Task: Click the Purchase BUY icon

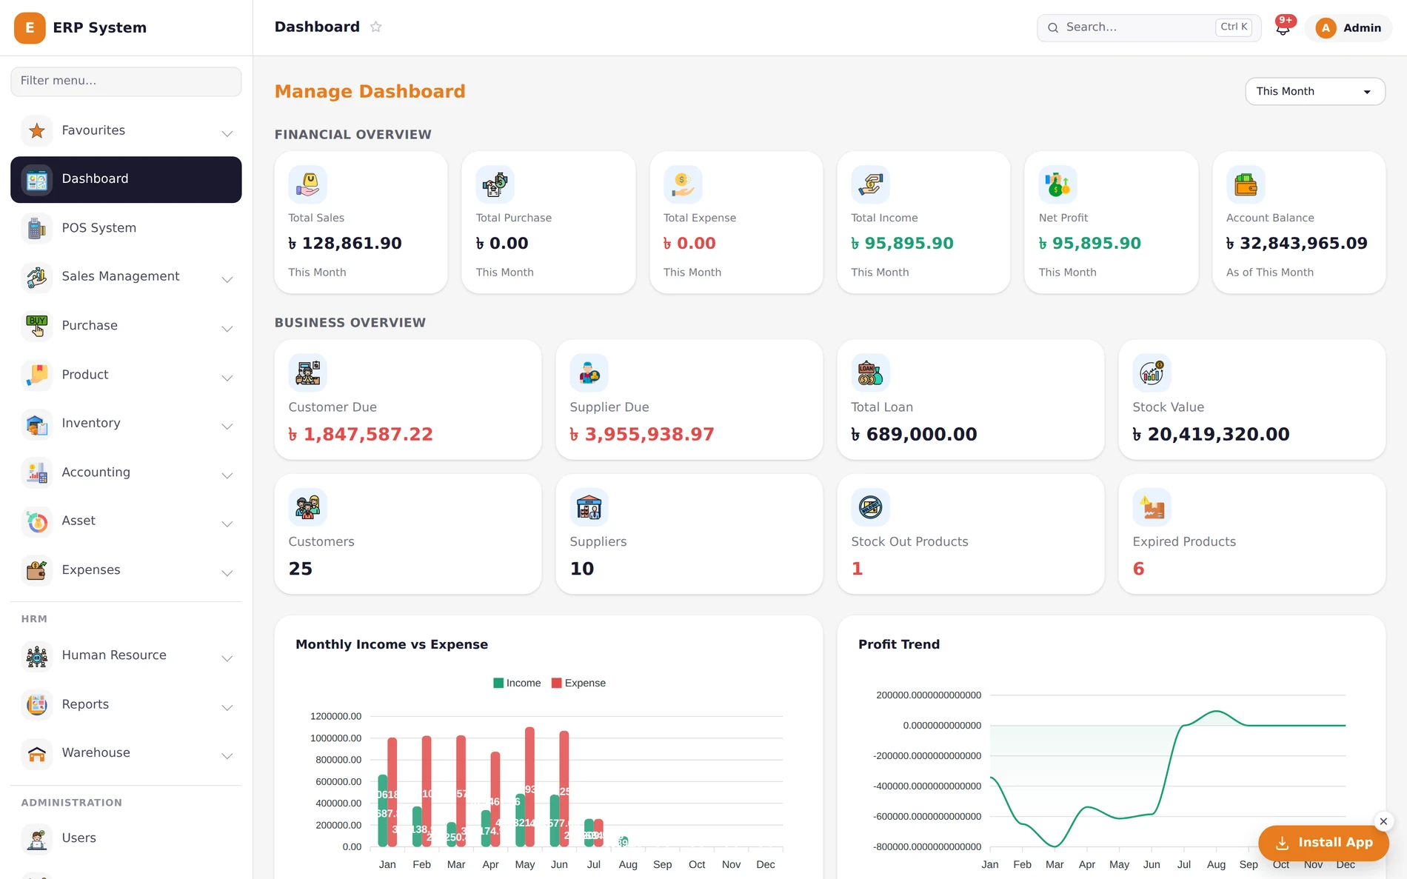Action: (37, 326)
